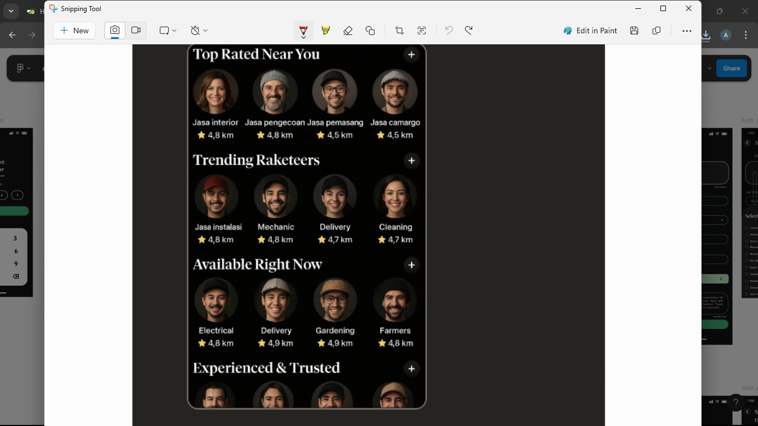The width and height of the screenshot is (758, 426).
Task: Expand the snipping shape mode dropdown
Action: click(x=168, y=31)
